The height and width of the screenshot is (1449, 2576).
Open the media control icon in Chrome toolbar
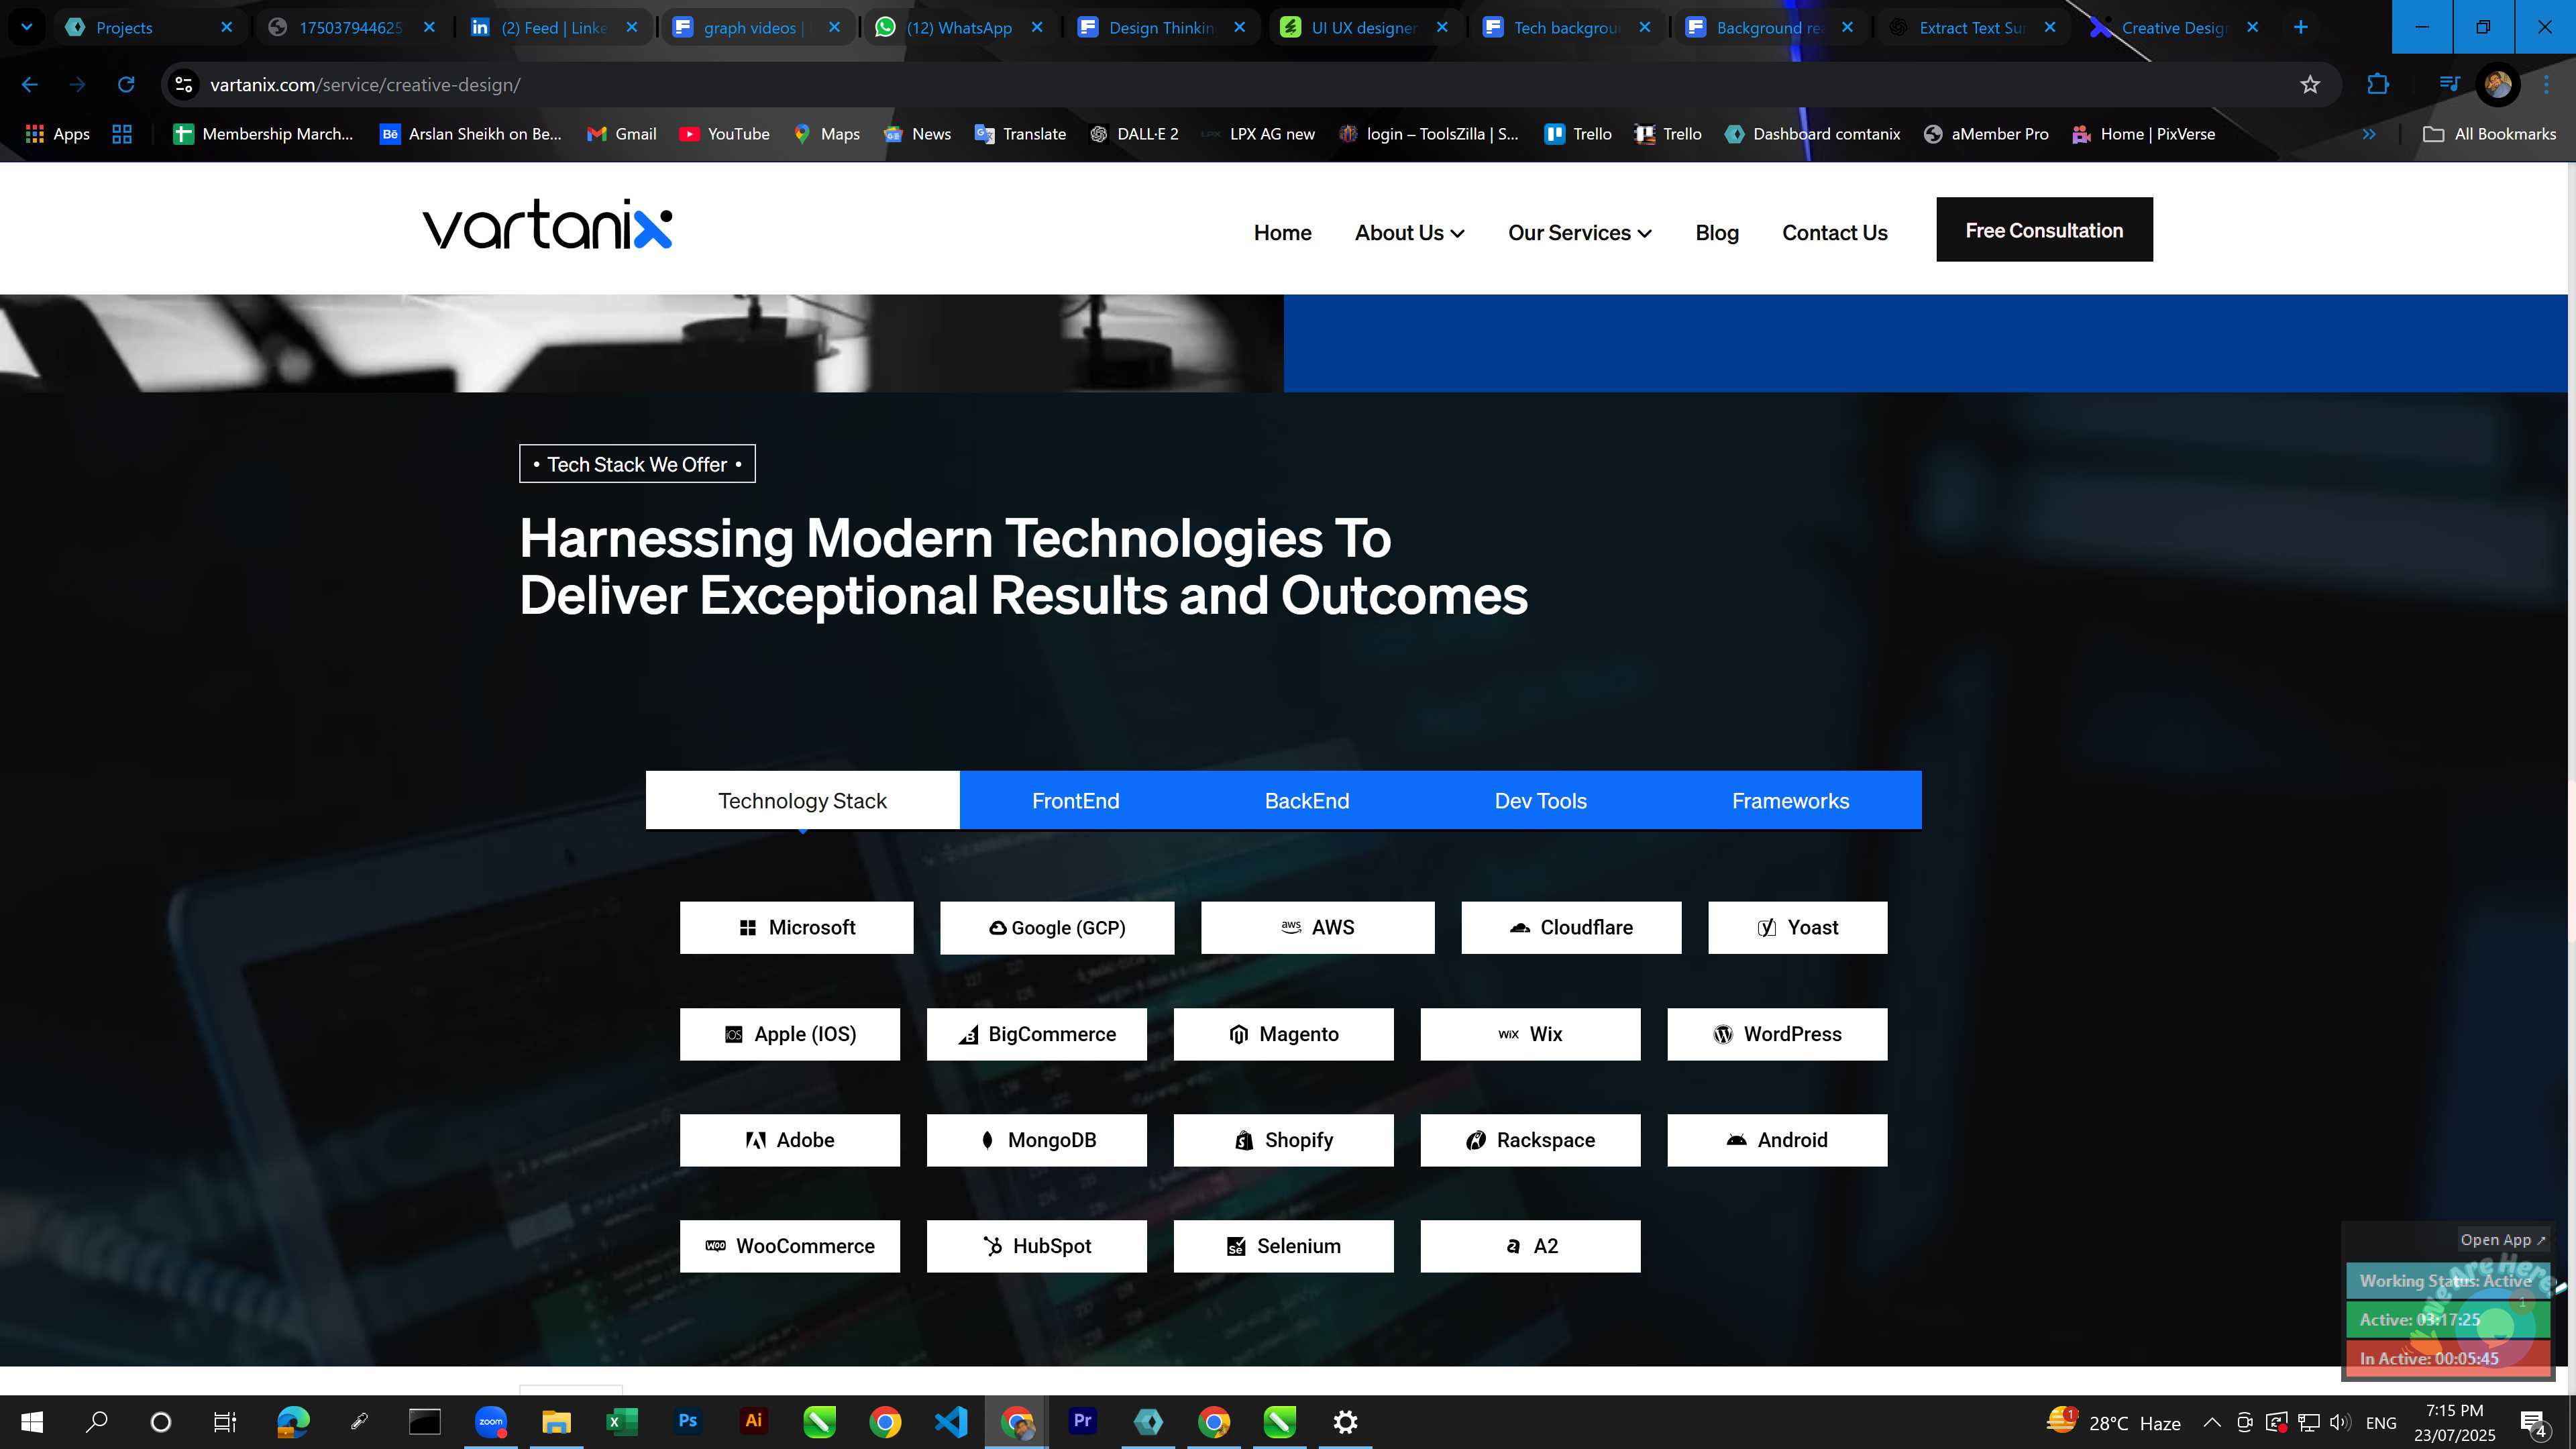pyautogui.click(x=2449, y=85)
